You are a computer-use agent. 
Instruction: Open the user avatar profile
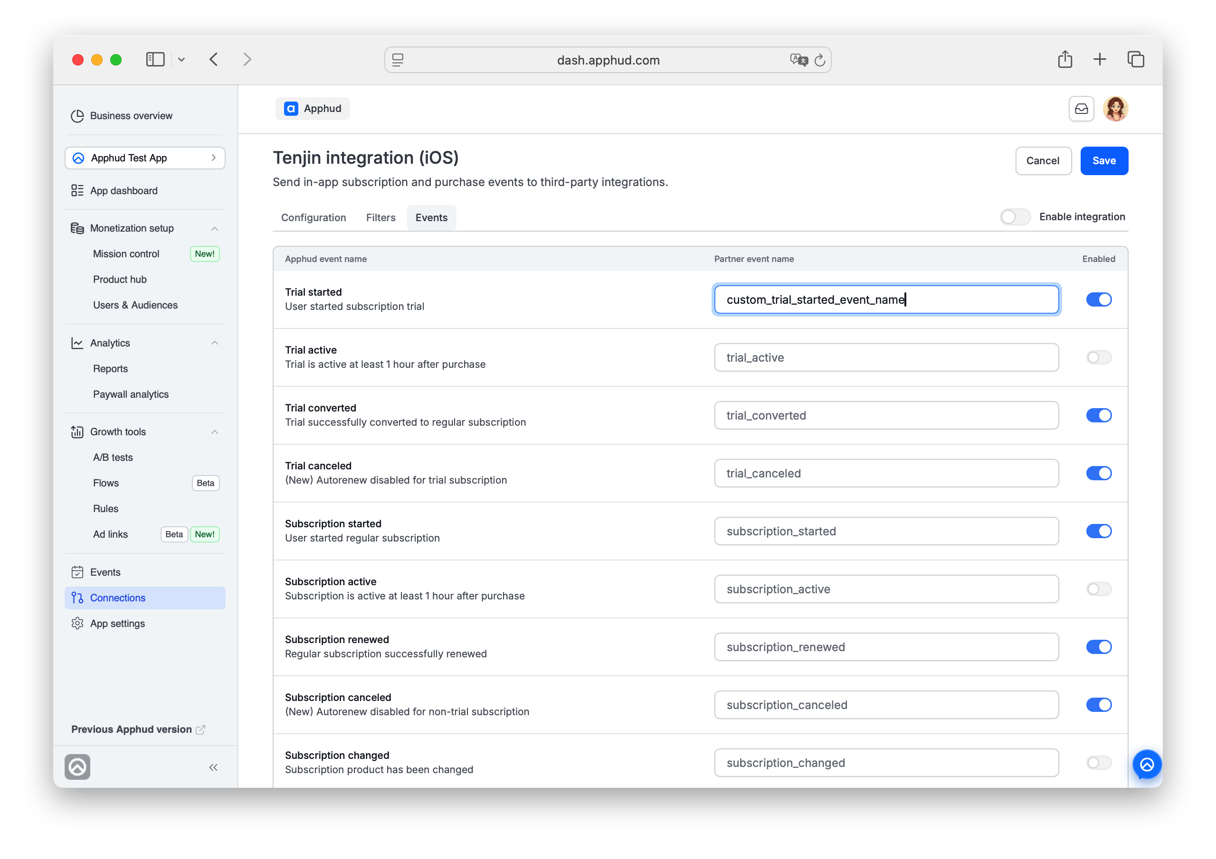(1115, 109)
